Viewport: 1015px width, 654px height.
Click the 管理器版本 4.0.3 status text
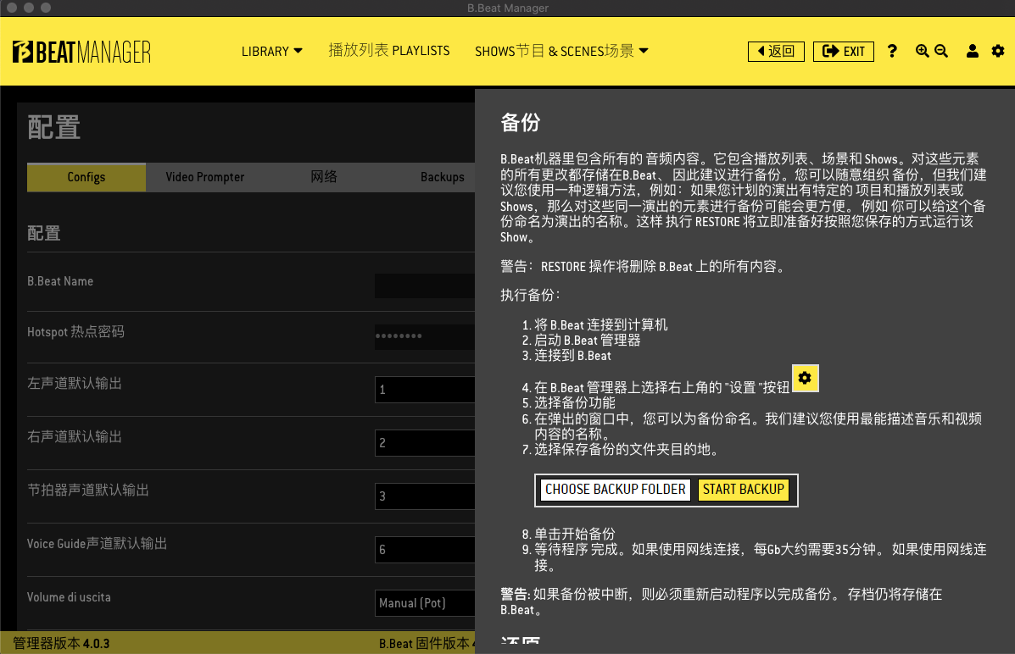[62, 644]
